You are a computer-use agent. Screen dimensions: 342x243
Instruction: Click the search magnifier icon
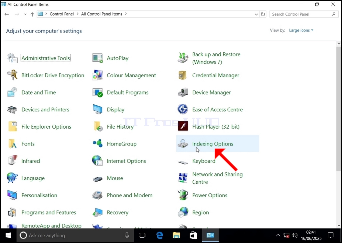[333, 14]
